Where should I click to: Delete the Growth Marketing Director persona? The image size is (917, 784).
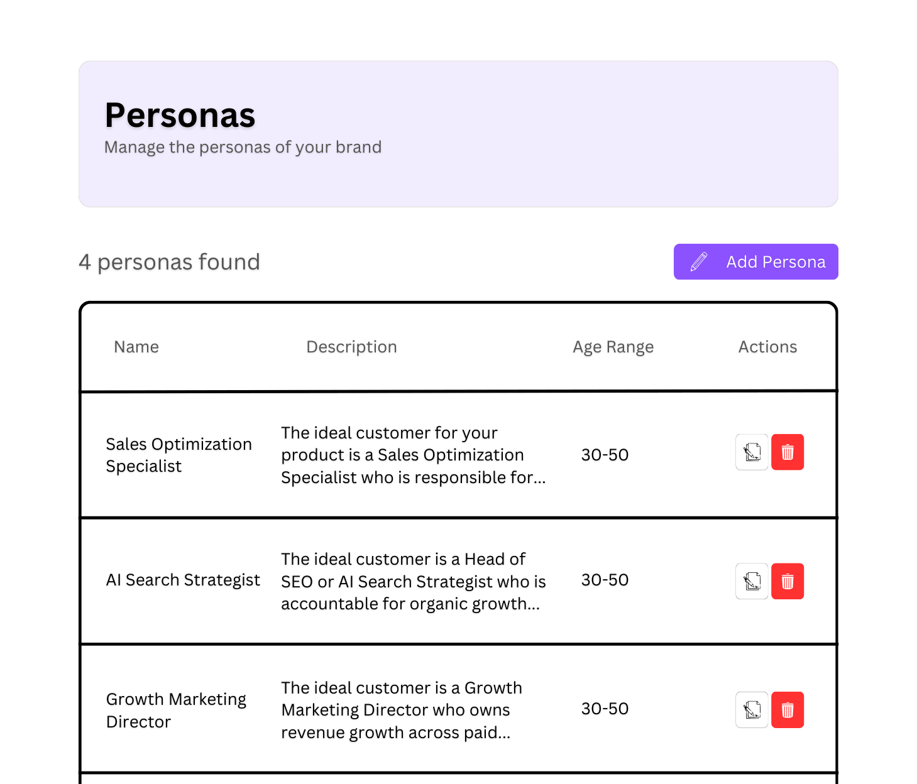coord(788,709)
